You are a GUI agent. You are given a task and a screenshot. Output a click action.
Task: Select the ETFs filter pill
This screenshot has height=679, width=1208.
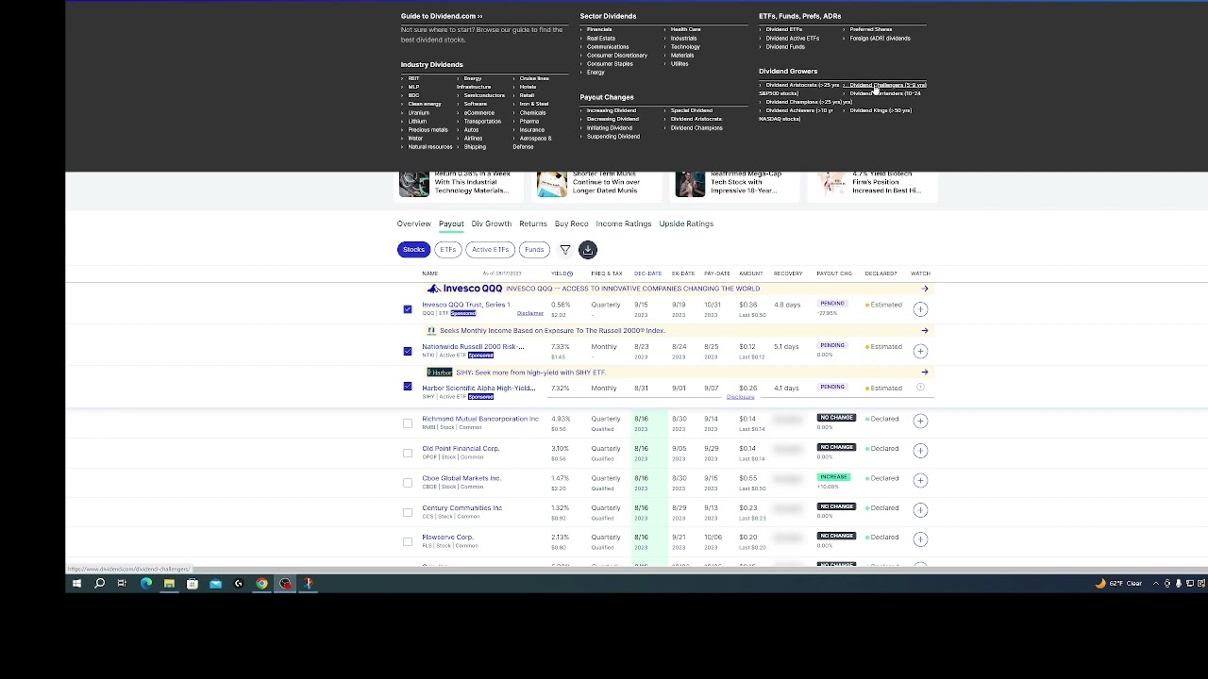coord(447,250)
